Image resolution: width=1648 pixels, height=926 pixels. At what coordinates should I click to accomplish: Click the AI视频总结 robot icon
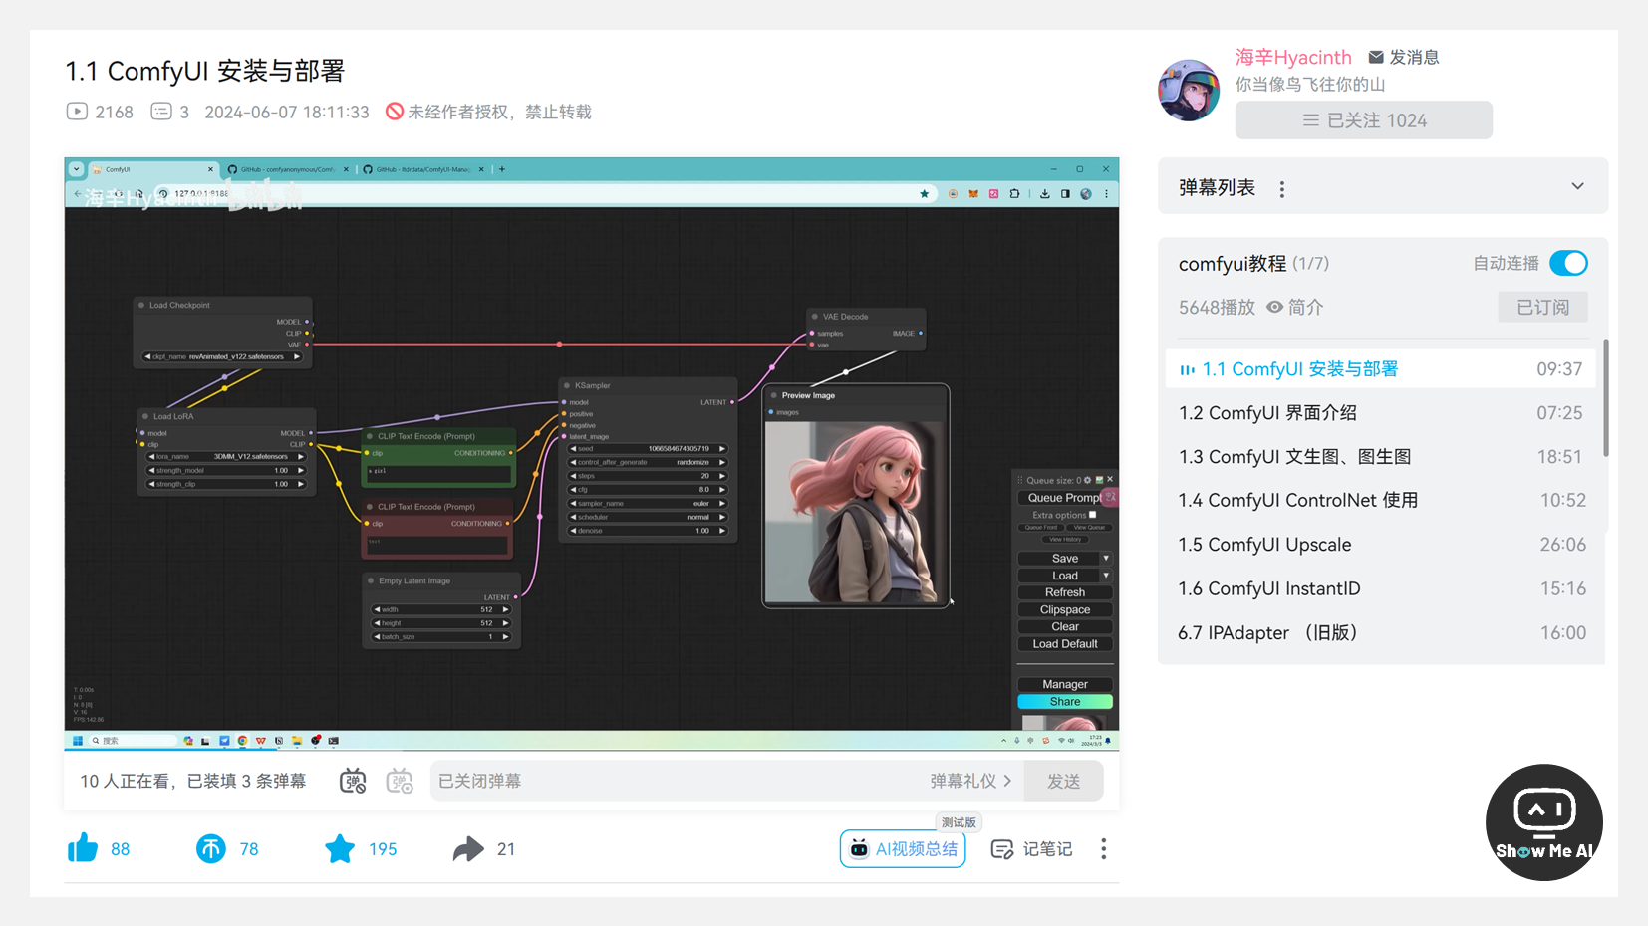859,848
